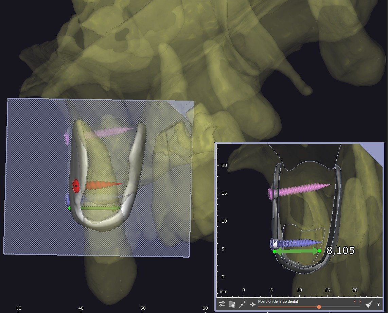388x313 pixels.
Task: Select the add measurement point tool
Action: coord(243,305)
